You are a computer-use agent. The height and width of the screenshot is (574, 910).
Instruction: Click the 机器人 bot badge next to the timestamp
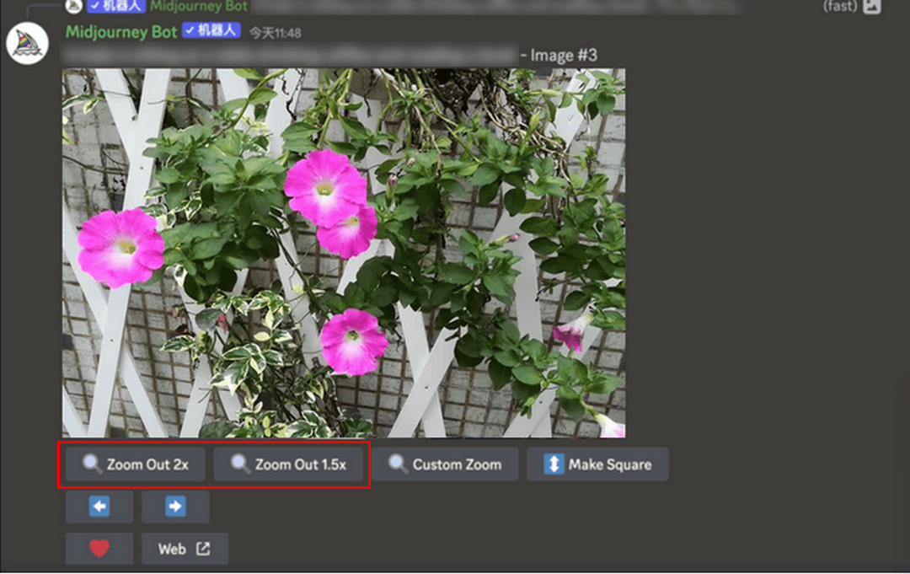click(x=211, y=31)
